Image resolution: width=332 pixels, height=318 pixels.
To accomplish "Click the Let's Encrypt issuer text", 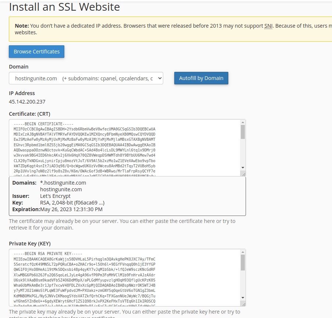I will point(54,196).
